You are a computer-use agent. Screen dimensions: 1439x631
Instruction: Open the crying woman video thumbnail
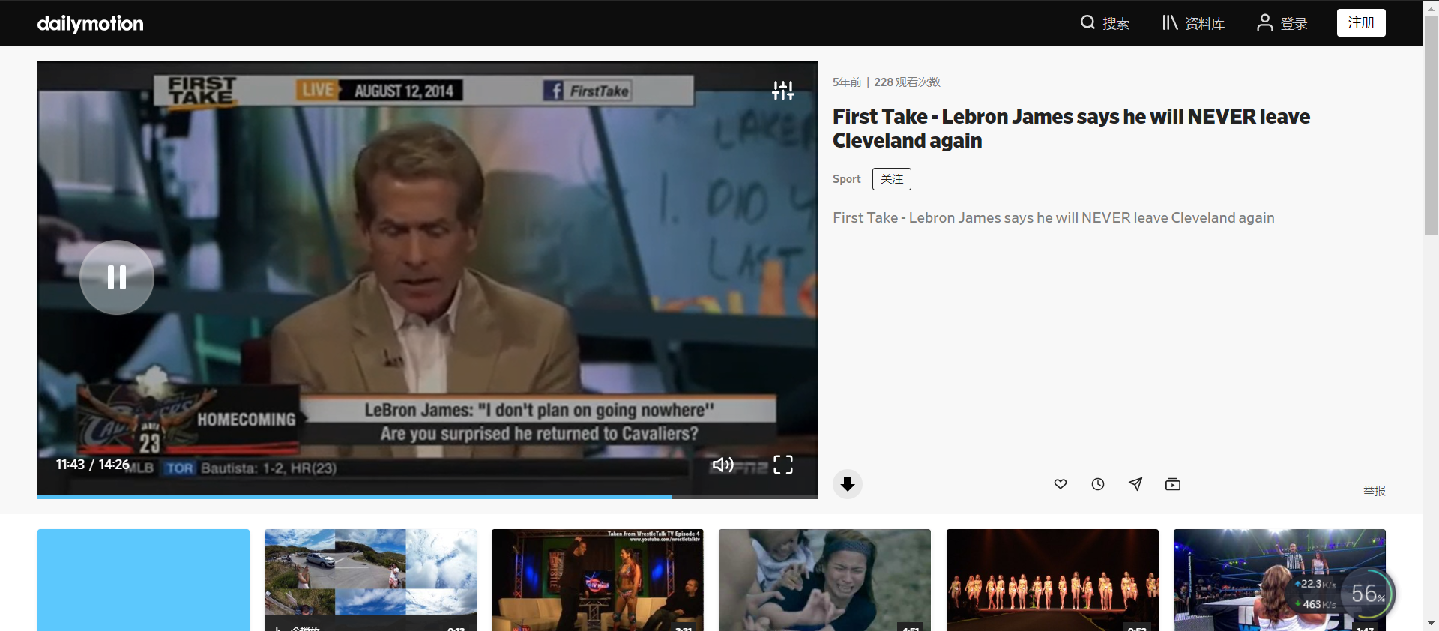click(824, 580)
